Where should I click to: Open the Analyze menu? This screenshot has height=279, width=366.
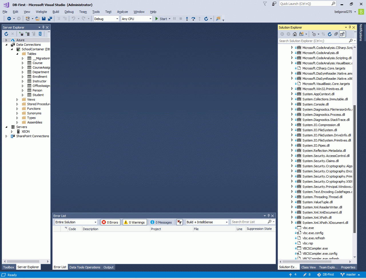pyautogui.click(x=122, y=12)
